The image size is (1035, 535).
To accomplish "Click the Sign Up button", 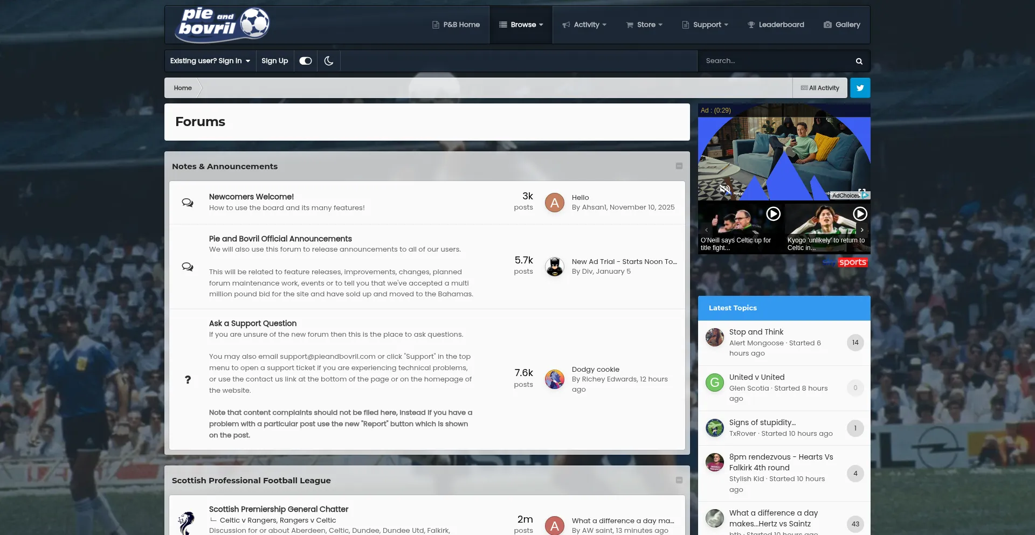I will pos(274,61).
